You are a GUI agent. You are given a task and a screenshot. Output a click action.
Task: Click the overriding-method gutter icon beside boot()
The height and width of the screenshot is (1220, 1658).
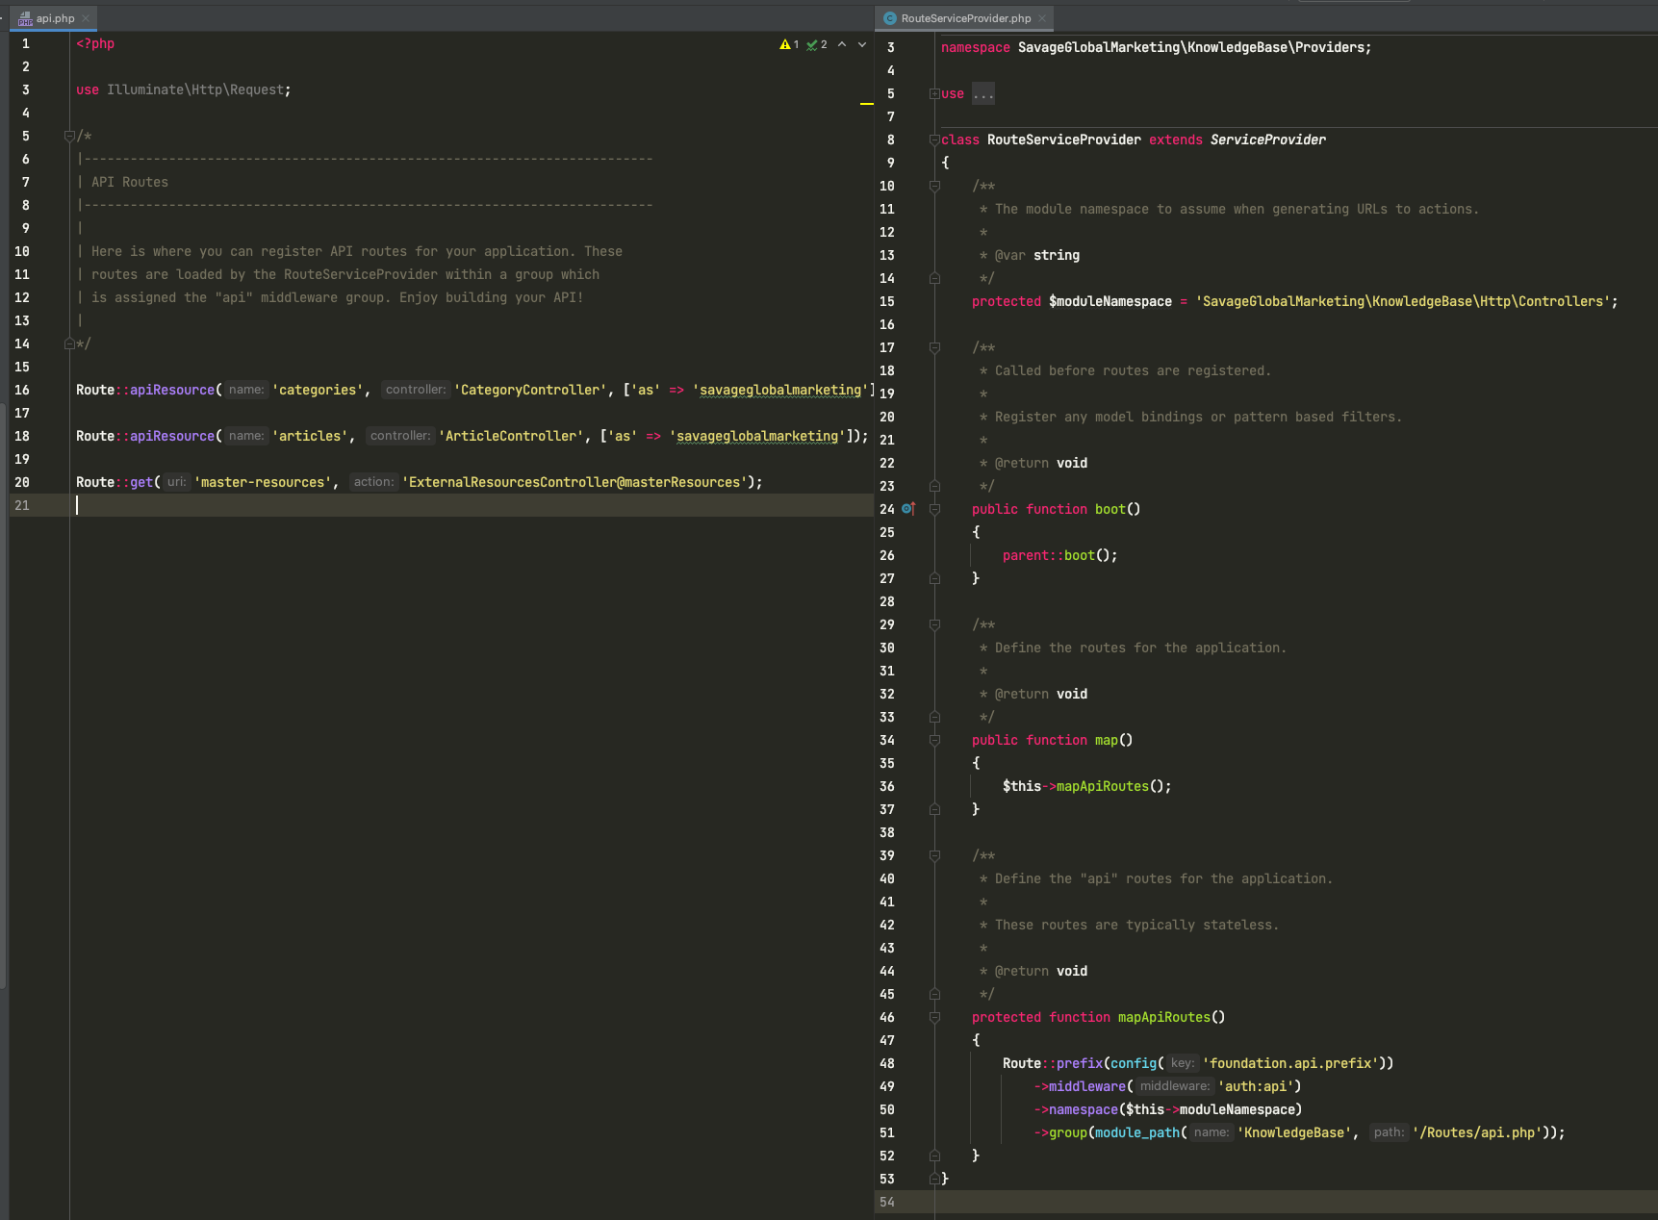tap(906, 509)
